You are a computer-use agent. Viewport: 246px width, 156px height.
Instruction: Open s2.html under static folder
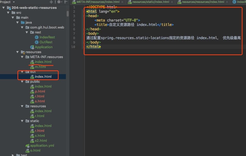click(x=41, y=141)
